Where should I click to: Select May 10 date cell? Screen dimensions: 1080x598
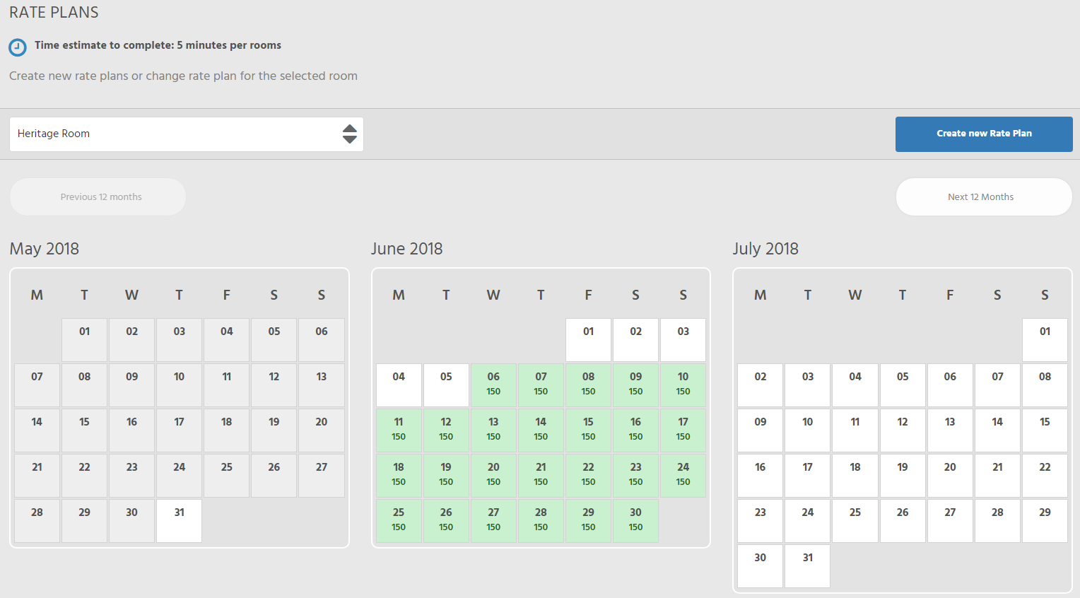[180, 385]
